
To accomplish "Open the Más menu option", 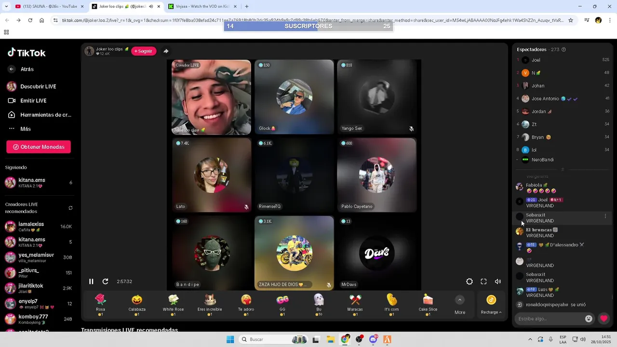I will coord(19,129).
